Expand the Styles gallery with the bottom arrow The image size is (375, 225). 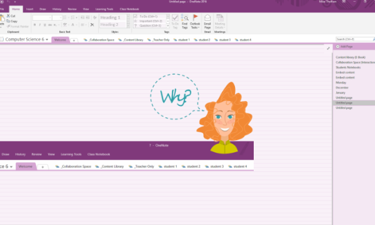pos(128,26)
